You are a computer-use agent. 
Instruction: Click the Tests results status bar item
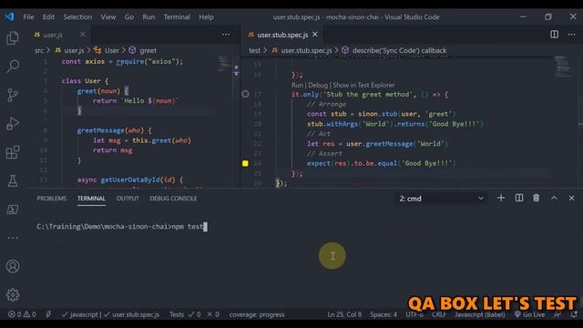(194, 314)
